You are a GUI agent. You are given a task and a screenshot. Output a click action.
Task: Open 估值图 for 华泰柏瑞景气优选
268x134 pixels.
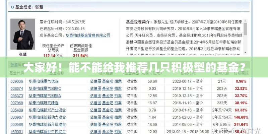95,81
